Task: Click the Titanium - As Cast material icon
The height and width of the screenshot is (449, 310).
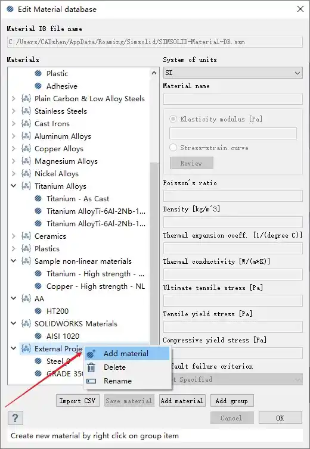Action: (38, 198)
